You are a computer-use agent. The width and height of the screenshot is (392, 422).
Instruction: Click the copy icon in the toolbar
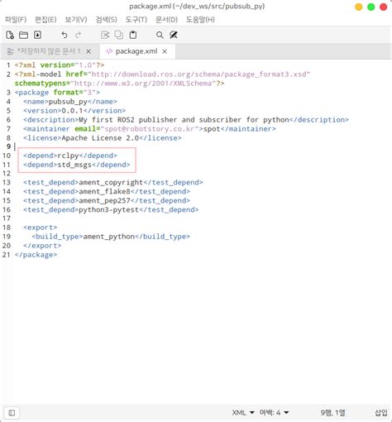point(119,35)
